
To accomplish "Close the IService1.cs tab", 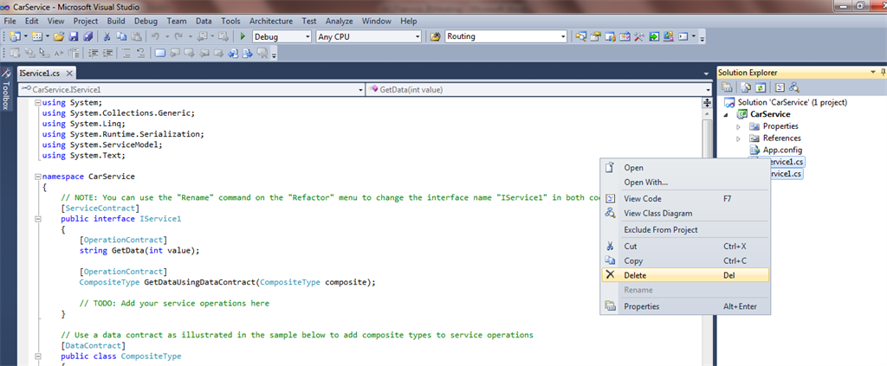I will tap(69, 74).
